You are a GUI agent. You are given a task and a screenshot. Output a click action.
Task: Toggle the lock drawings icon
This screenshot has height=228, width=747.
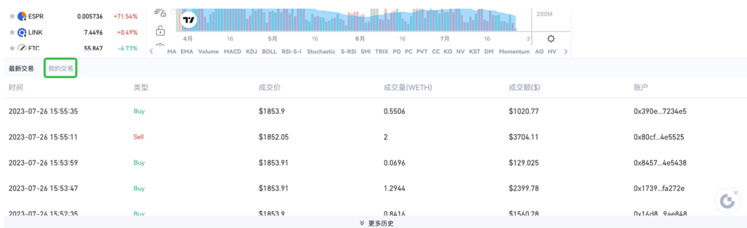[160, 31]
